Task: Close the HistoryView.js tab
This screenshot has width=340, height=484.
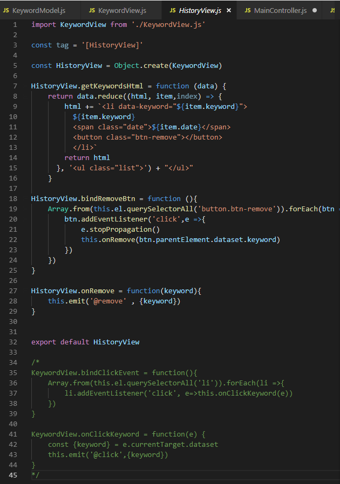Action: click(x=229, y=10)
